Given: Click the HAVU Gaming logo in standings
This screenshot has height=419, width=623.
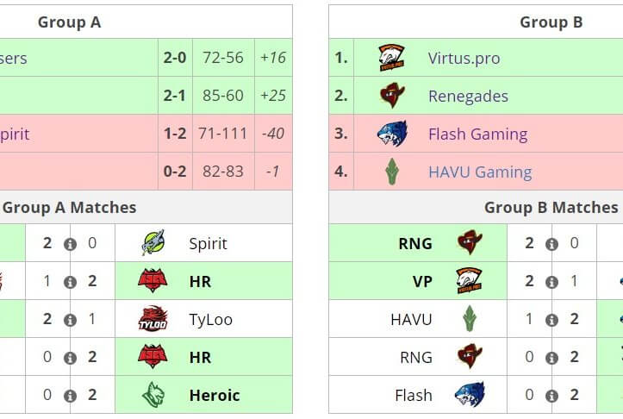Looking at the screenshot, I should (x=391, y=172).
